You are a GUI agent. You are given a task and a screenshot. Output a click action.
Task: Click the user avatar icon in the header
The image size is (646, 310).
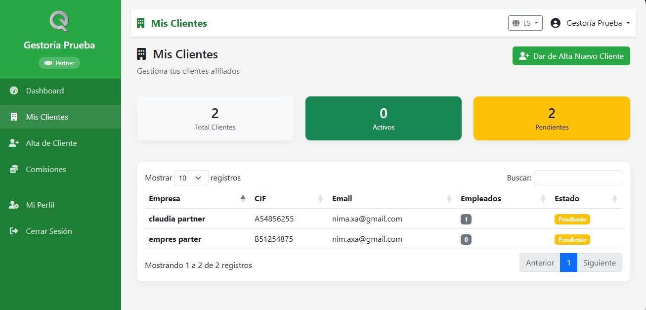click(555, 23)
